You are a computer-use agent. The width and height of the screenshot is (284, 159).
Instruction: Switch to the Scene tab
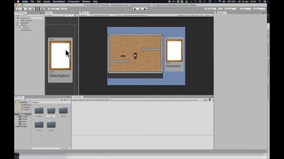coord(48,13)
